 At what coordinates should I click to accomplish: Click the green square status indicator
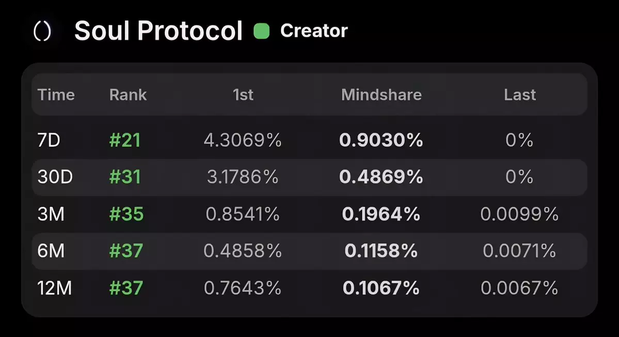click(x=262, y=31)
